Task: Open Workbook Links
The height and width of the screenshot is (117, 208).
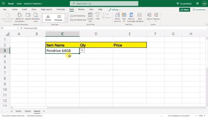Action: click(35, 17)
